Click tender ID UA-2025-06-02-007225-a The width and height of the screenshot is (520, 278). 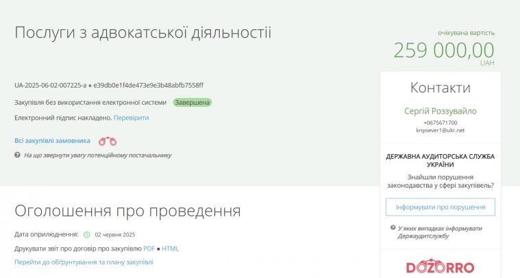pyautogui.click(x=50, y=86)
